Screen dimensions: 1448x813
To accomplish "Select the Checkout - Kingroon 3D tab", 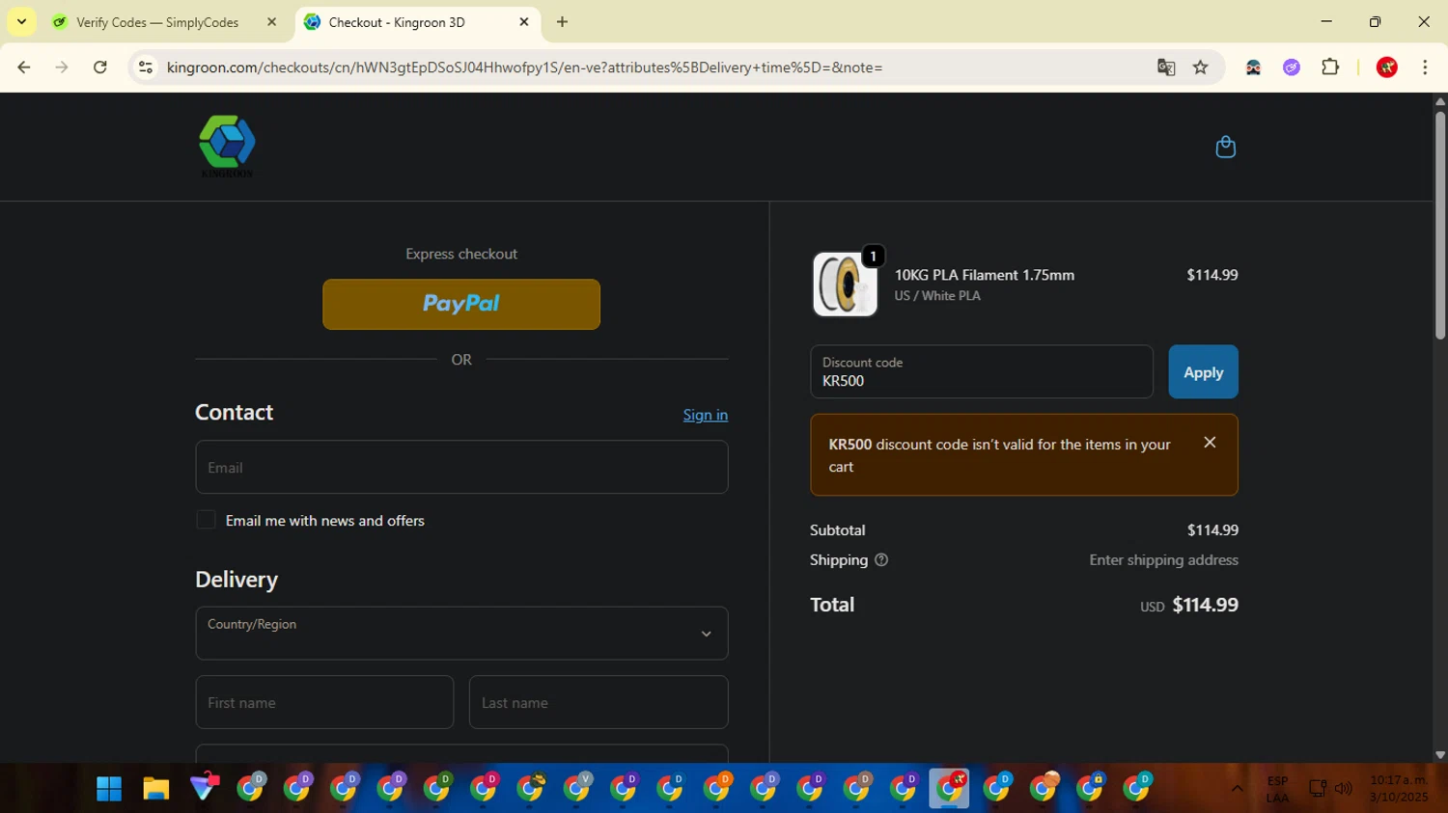I will [x=396, y=22].
